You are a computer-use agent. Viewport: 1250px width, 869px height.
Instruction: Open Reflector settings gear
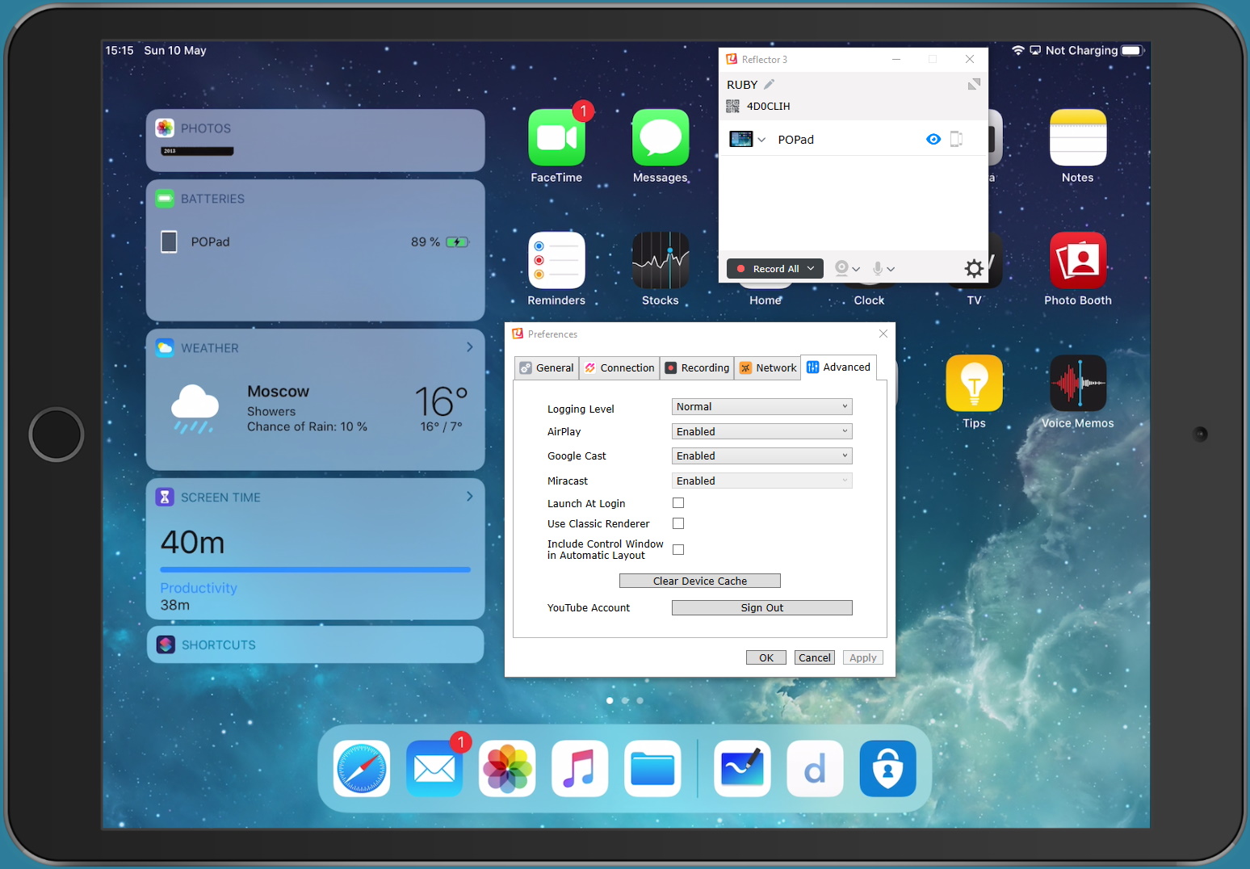tap(974, 268)
